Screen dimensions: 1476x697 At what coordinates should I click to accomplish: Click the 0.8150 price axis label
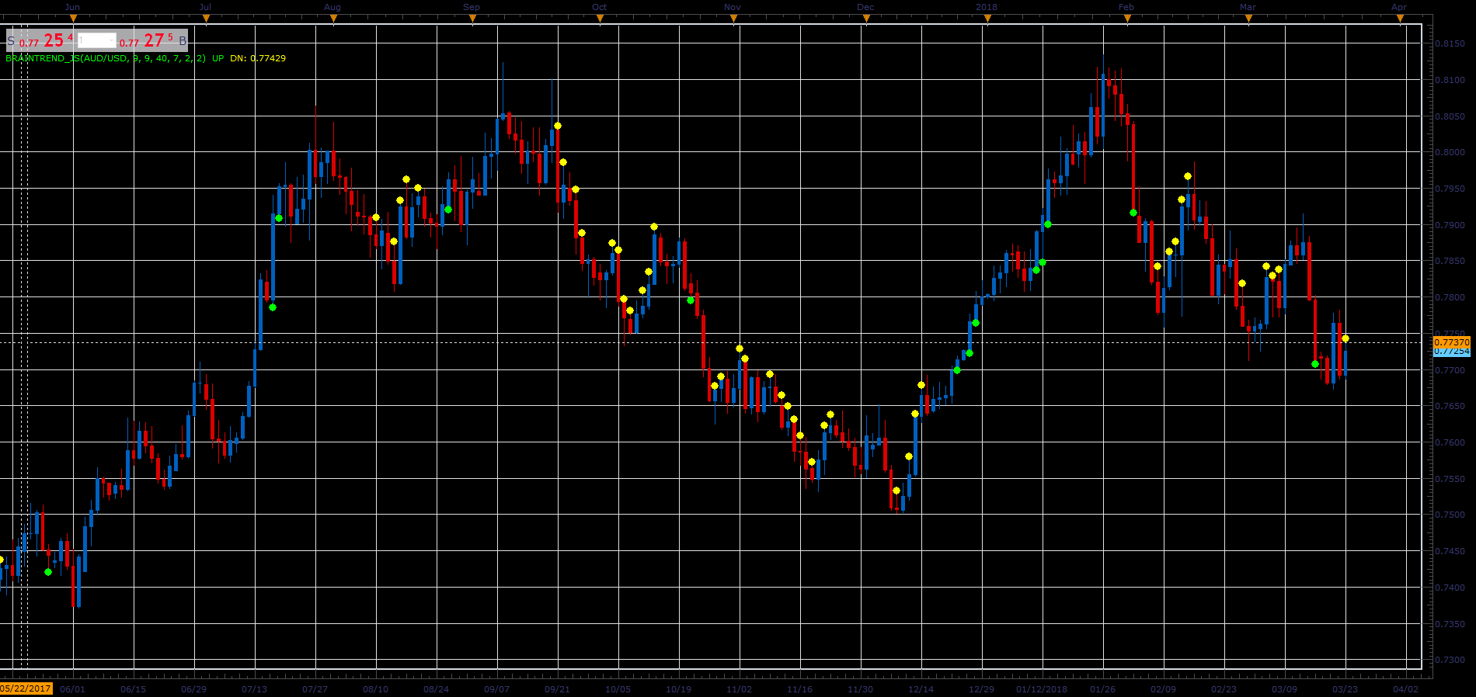click(1450, 44)
